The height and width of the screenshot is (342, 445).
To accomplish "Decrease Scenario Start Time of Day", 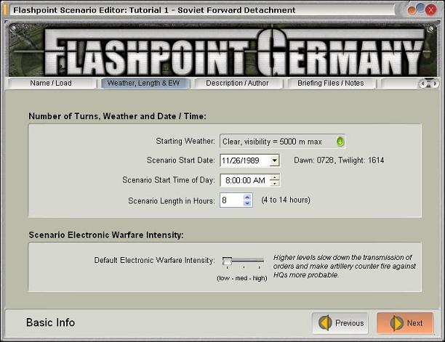I will pyautogui.click(x=274, y=183).
